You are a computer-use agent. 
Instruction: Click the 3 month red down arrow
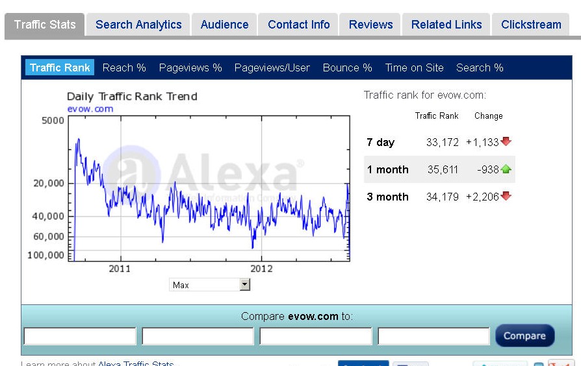tap(506, 196)
